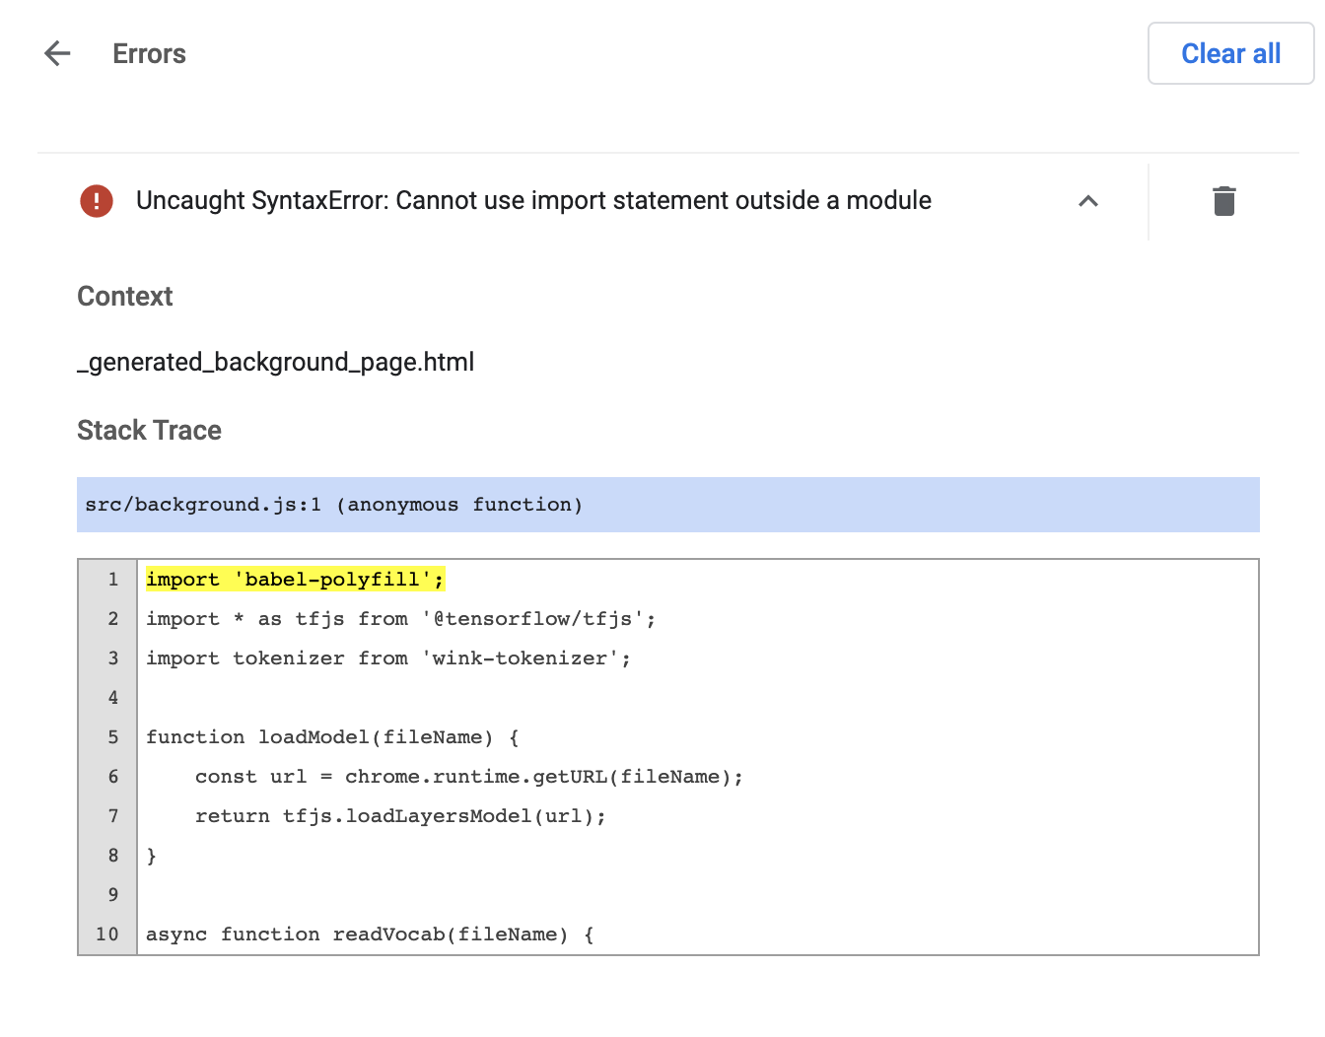Click the Errors page heading
1325x1037 pixels.
pyautogui.click(x=149, y=53)
